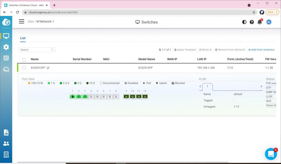Edit the ECS2512FP switch name
Image resolution: width=281 pixels, height=164 pixels.
coord(48,68)
